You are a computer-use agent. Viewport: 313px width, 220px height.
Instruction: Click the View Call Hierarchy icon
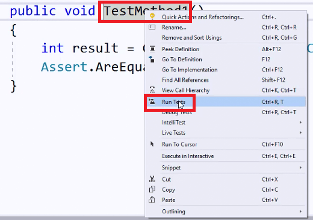[152, 90]
